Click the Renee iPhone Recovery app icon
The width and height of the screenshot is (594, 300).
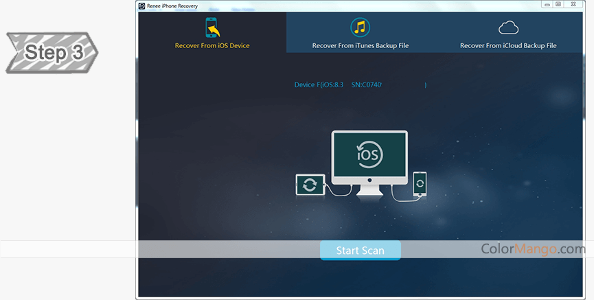(141, 5)
